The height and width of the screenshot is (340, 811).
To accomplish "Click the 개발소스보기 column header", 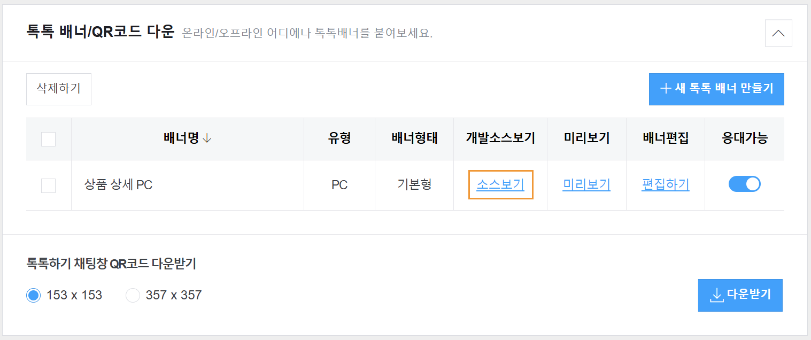I will coord(500,138).
